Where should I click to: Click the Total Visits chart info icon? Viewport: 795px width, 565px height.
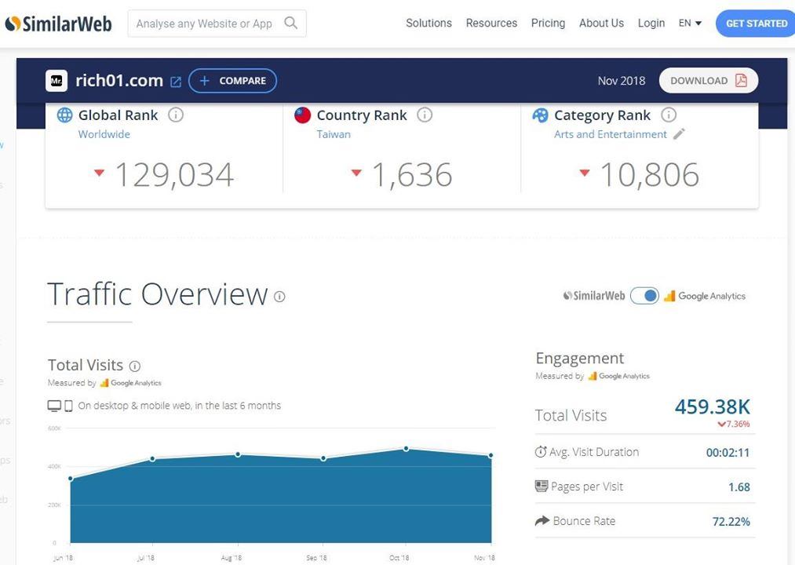click(135, 366)
